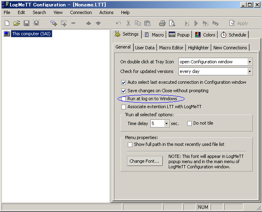Click the New file toolbar icon
262x212 pixels.
click(x=7, y=23)
